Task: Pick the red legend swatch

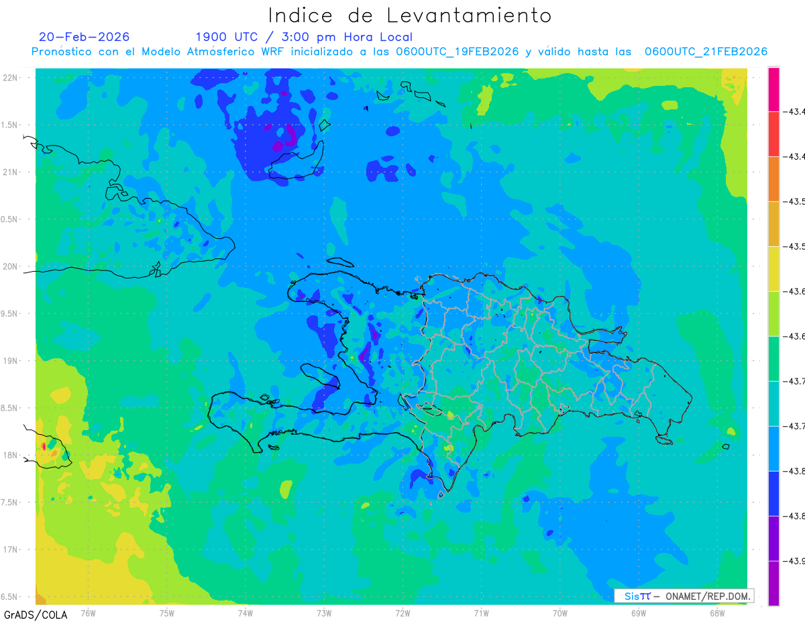Action: click(773, 134)
